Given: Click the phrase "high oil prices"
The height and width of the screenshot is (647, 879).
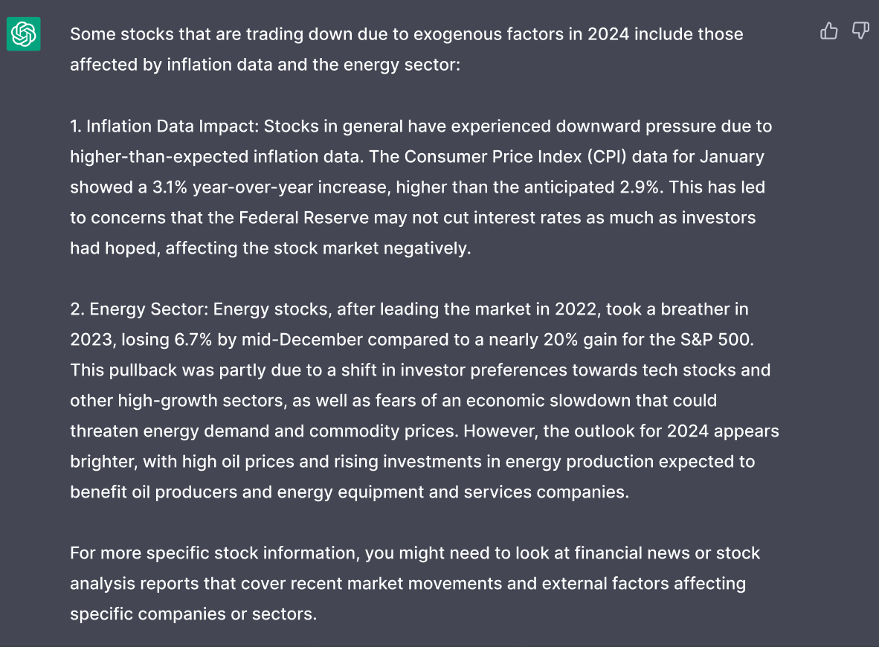Looking at the screenshot, I should 237,462.
